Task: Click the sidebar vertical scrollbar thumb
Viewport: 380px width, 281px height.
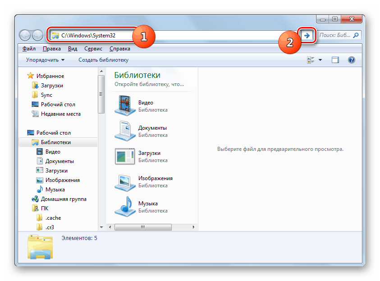Action: click(101, 94)
